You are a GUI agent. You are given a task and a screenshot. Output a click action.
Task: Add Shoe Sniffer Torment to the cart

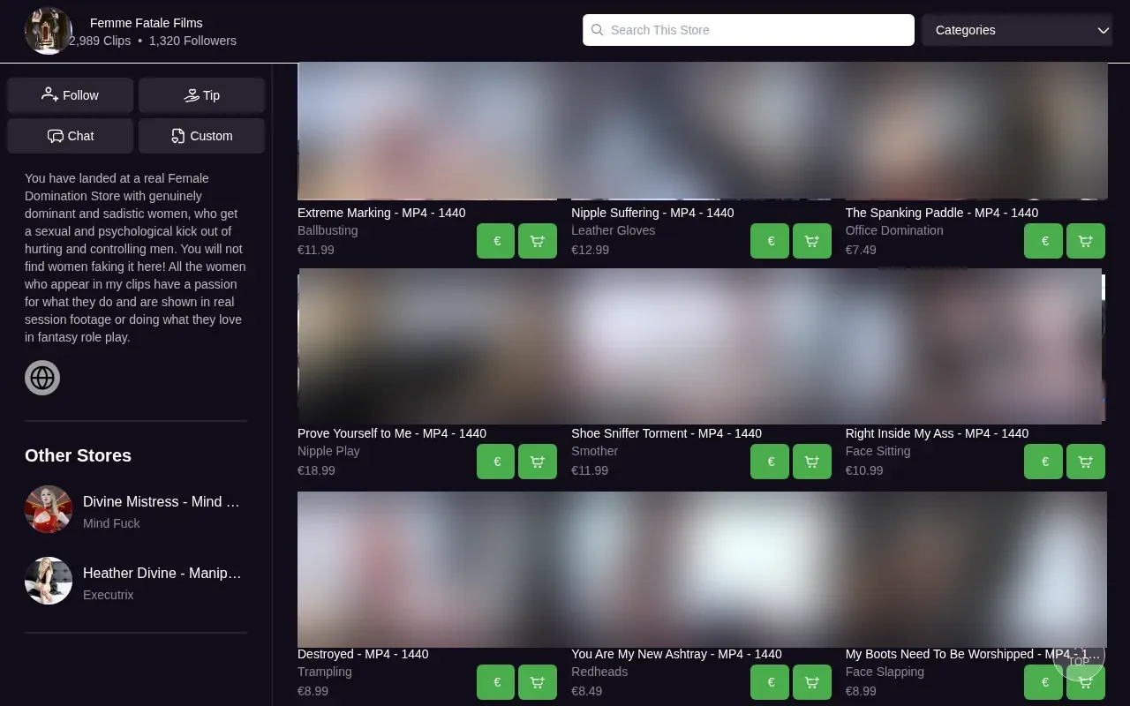tap(812, 462)
